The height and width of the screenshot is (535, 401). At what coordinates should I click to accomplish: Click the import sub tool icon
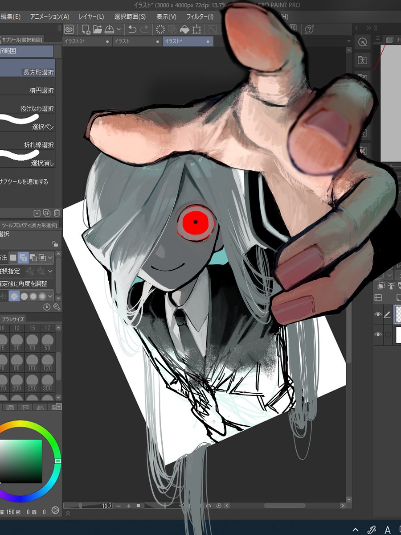37,213
